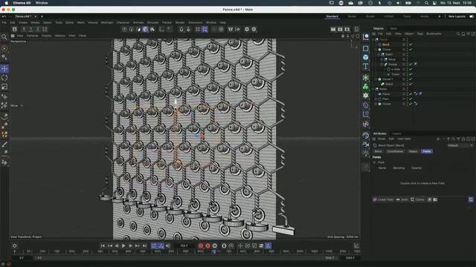Go to the start of animation
The width and height of the screenshot is (476, 267).
(x=103, y=245)
